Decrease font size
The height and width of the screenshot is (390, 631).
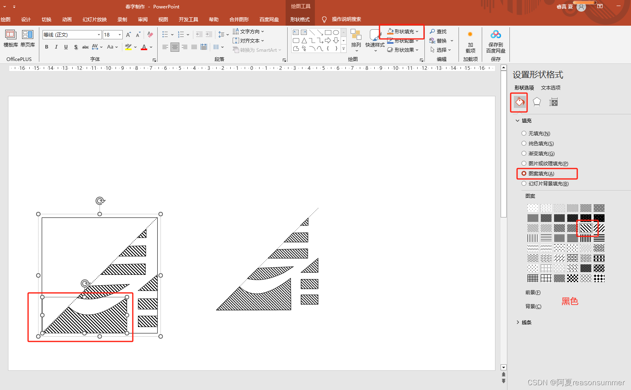point(138,35)
